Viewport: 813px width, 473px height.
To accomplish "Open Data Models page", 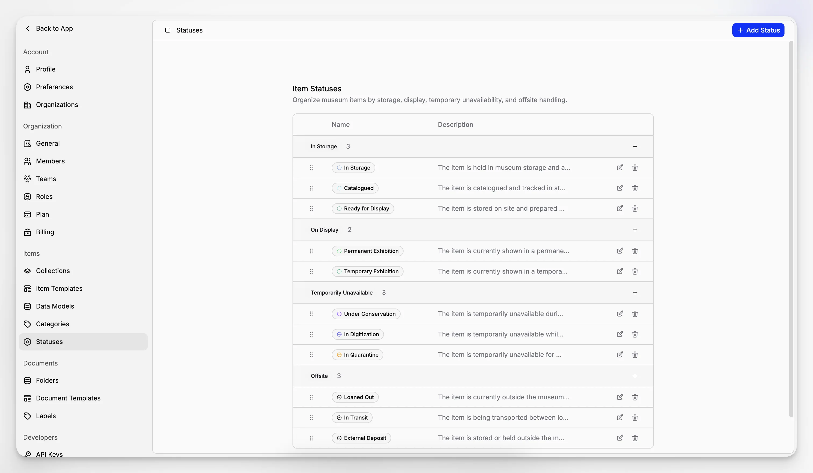I will (83, 306).
